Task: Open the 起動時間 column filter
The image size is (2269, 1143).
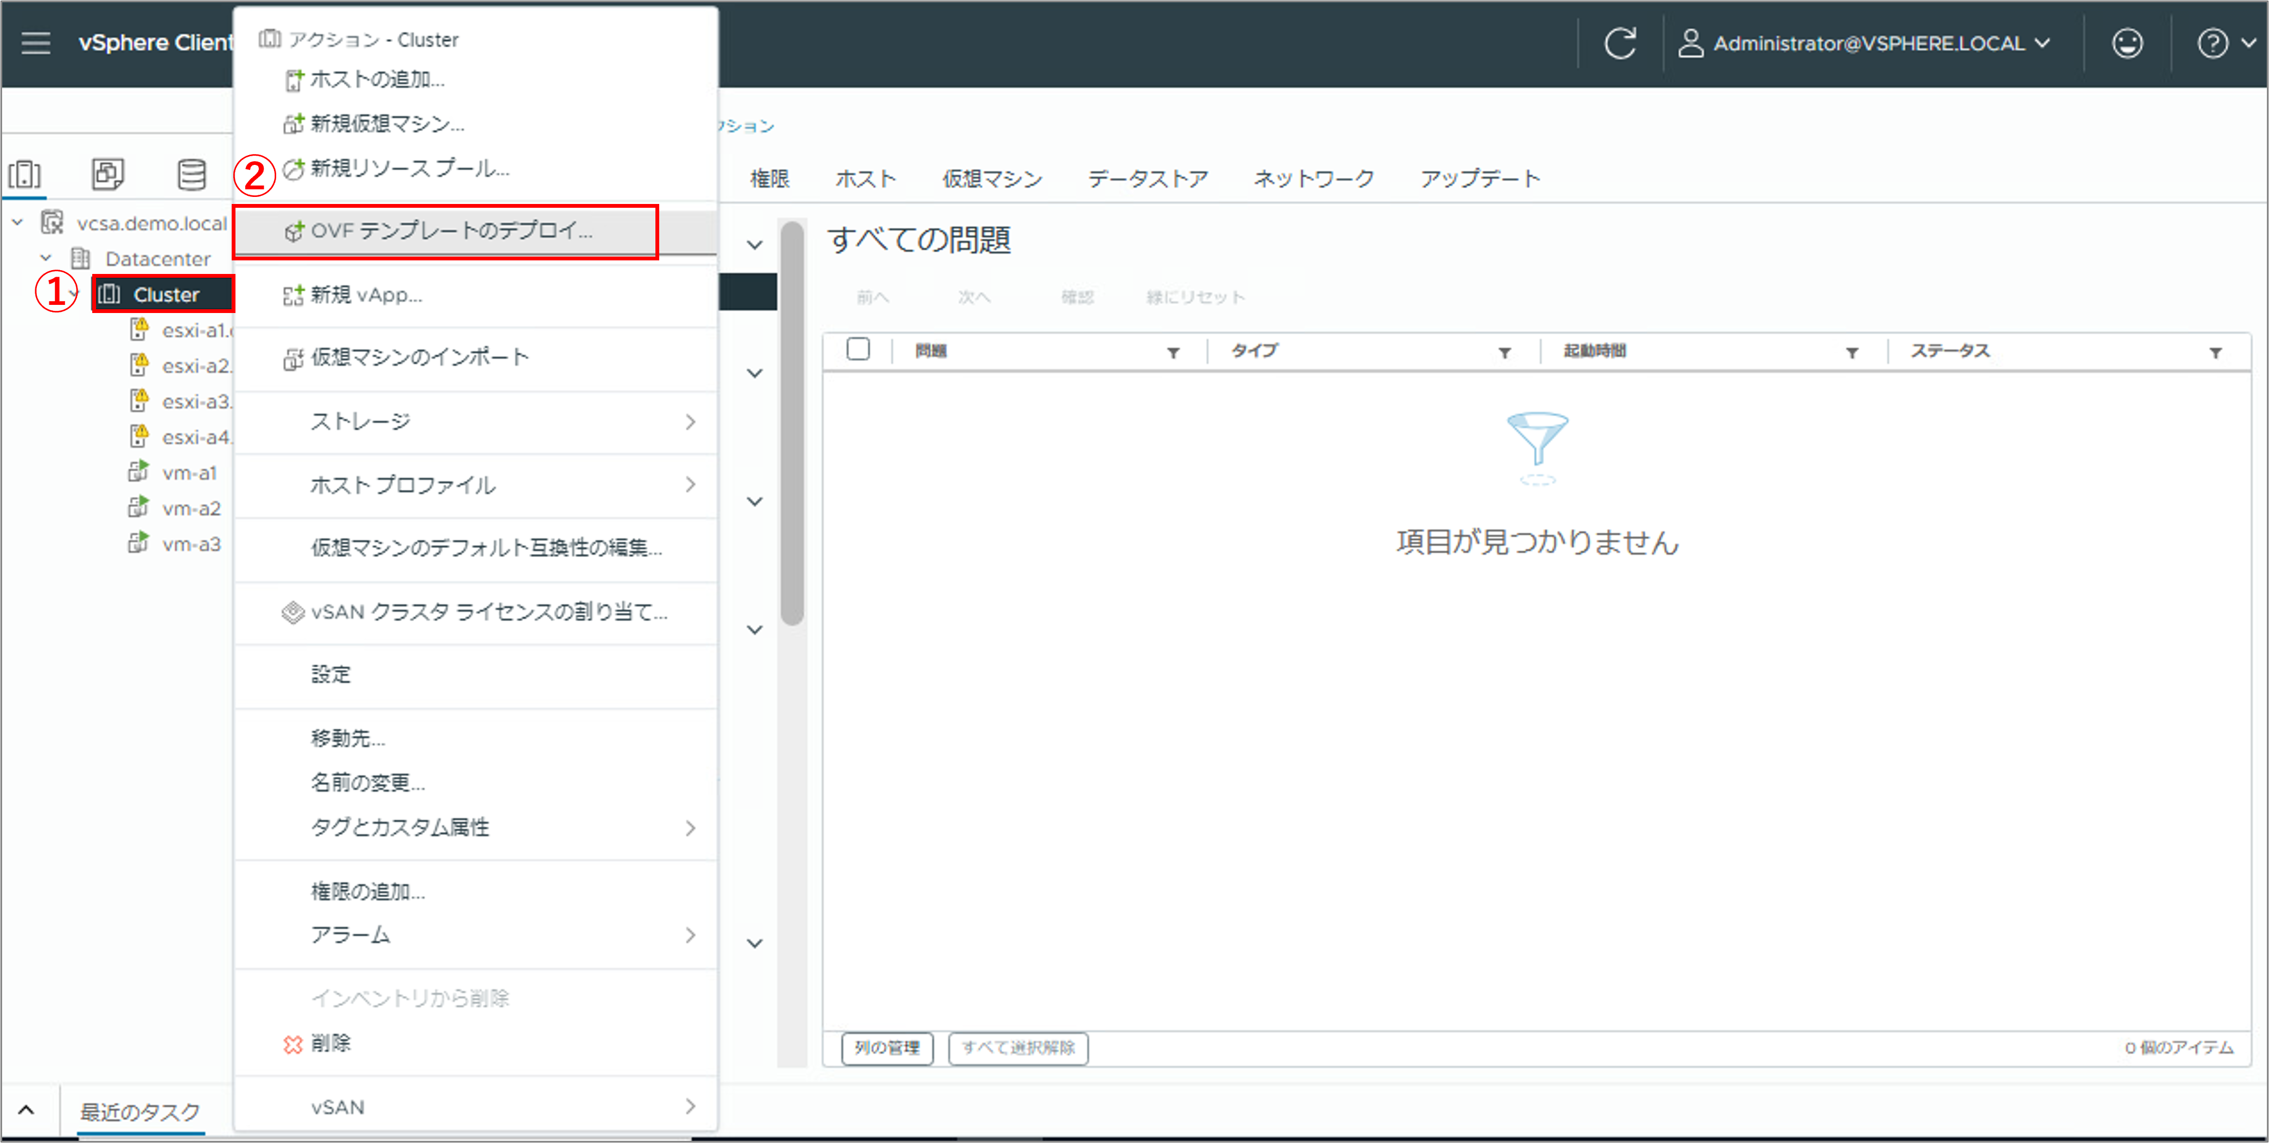Action: [1852, 352]
